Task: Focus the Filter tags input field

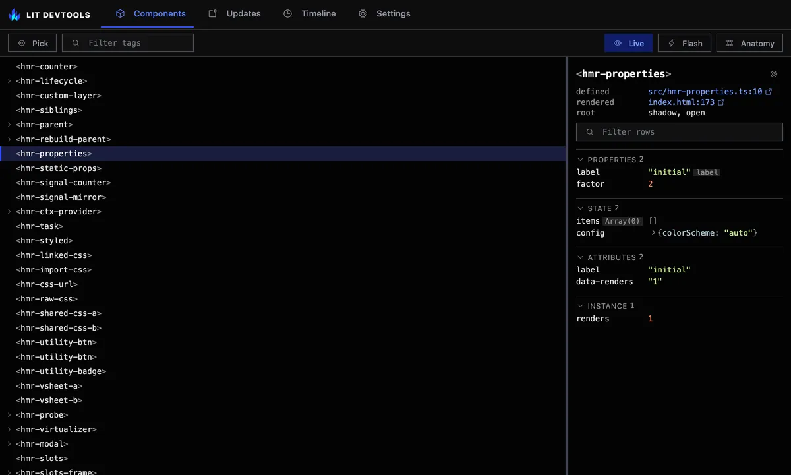Action: pyautogui.click(x=128, y=43)
